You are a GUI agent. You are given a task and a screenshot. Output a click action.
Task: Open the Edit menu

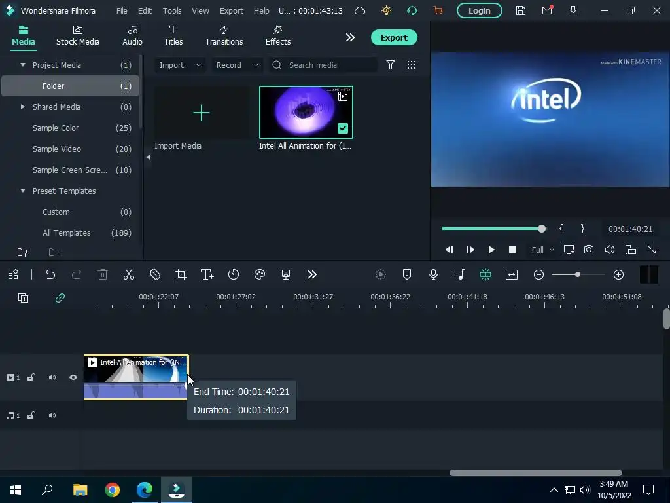point(145,10)
